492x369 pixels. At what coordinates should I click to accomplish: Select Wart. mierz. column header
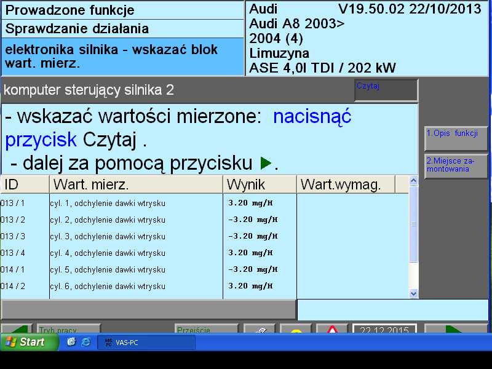pos(136,184)
